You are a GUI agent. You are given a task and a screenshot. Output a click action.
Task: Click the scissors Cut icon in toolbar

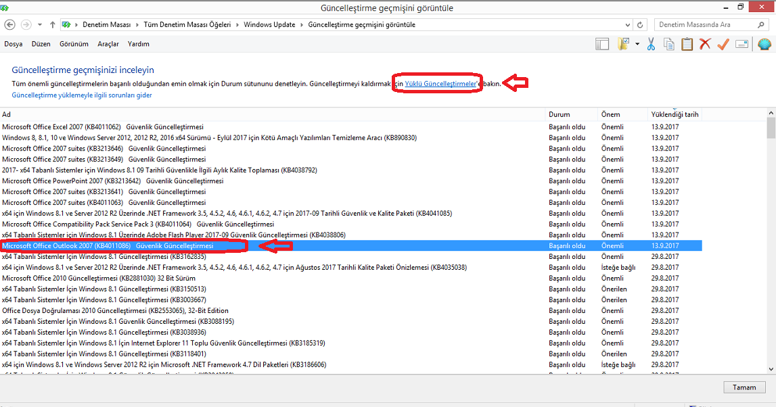(651, 44)
